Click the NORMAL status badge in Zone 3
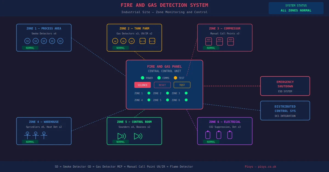The image size is (329, 172). 211,48
